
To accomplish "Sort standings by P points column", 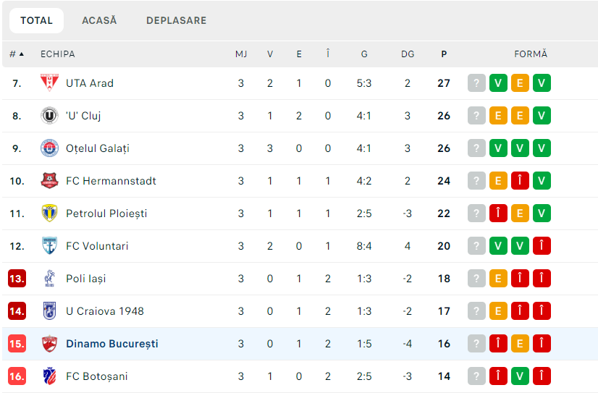I will point(444,54).
